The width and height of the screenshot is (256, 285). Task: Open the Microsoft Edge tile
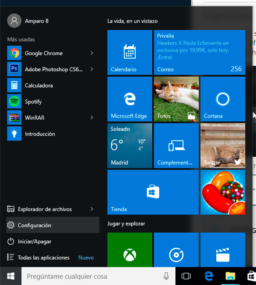pyautogui.click(x=129, y=99)
